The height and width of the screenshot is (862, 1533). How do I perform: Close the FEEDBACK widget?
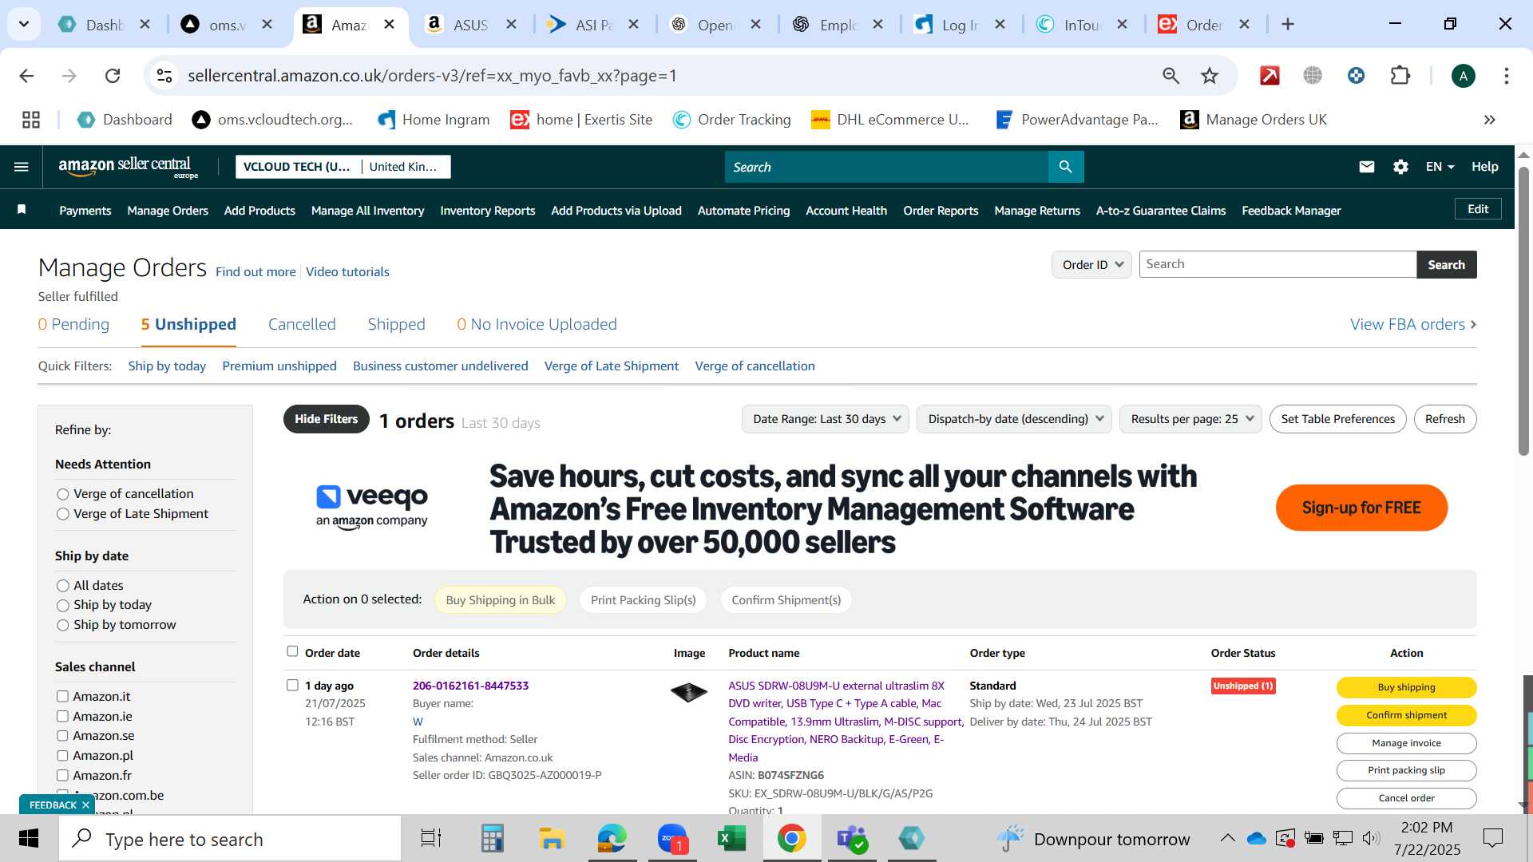(x=85, y=805)
